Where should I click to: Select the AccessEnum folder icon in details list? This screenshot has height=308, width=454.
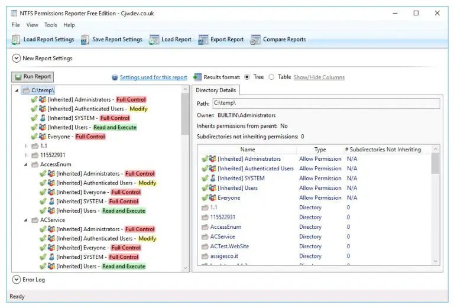pyautogui.click(x=205, y=227)
